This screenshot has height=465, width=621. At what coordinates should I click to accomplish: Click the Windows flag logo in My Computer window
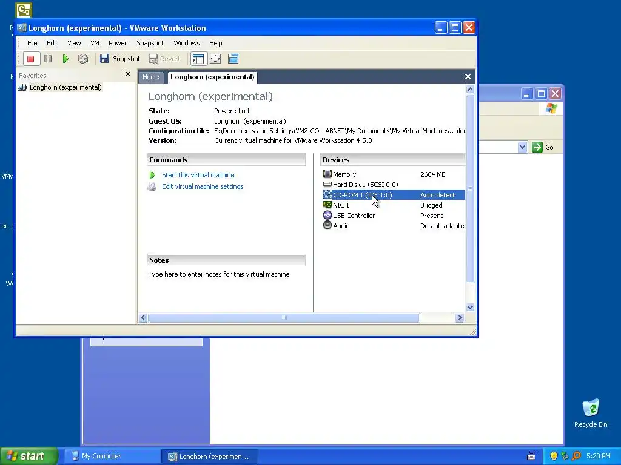pos(551,108)
